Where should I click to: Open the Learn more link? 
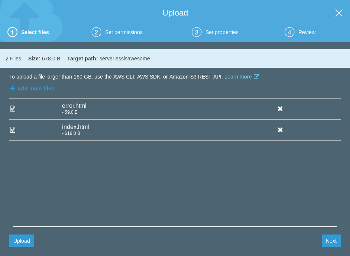click(238, 77)
